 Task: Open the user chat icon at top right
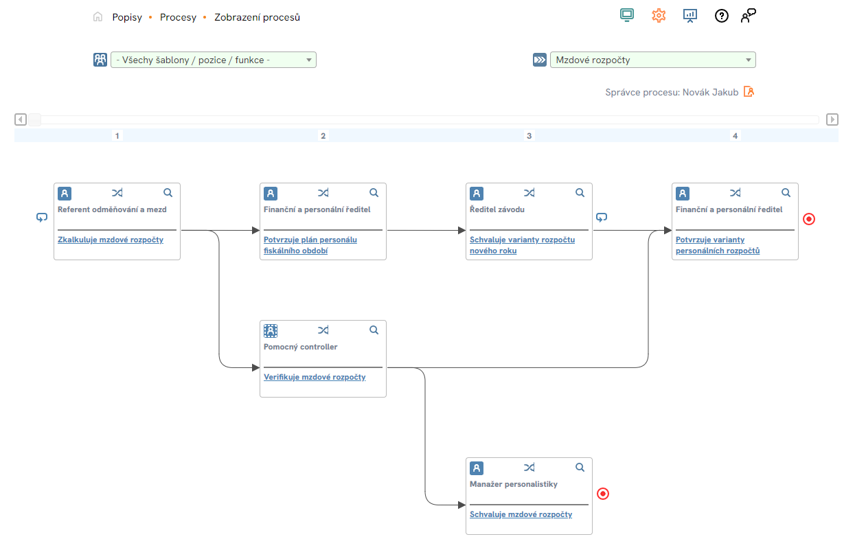[748, 16]
